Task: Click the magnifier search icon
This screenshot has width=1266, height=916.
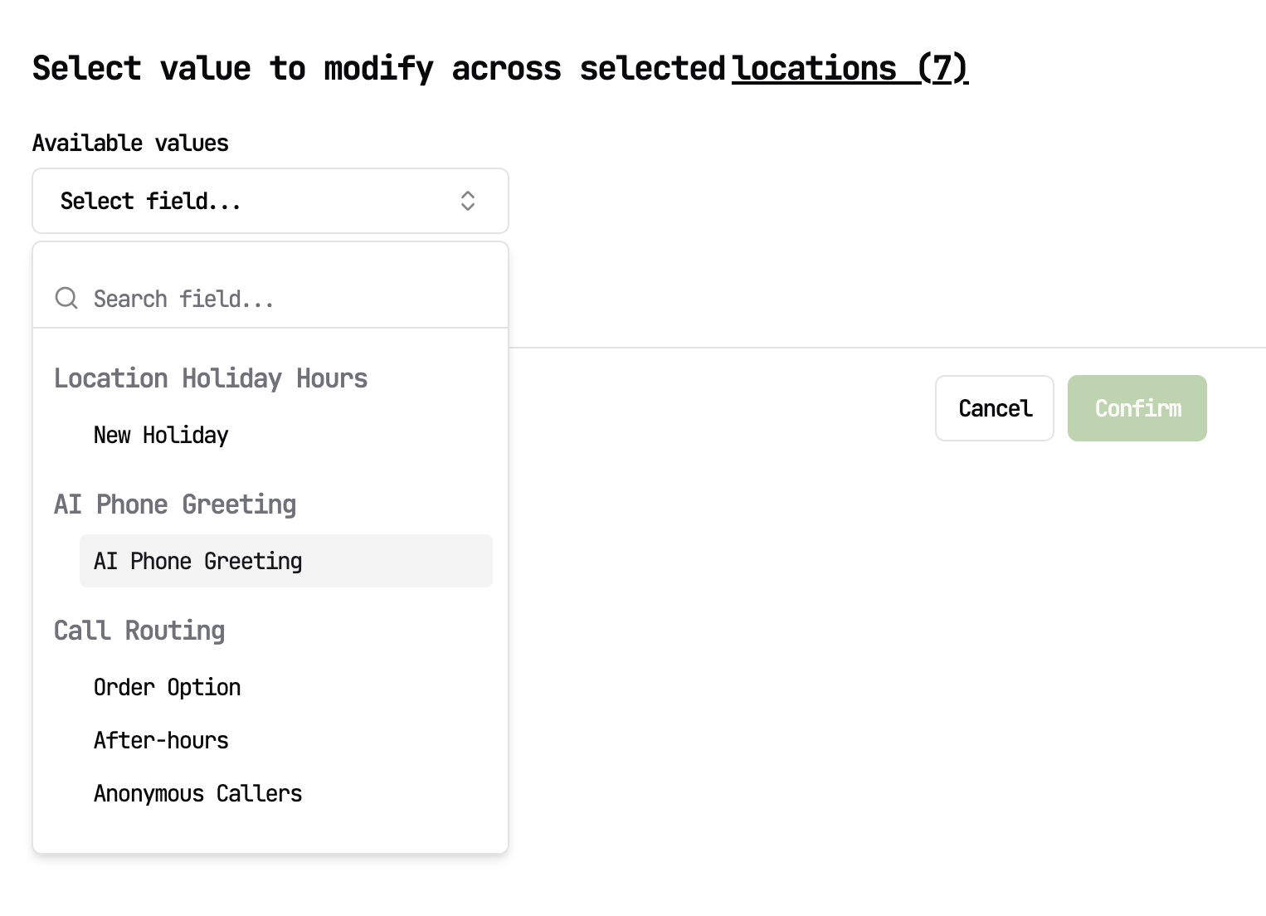Action: [66, 299]
